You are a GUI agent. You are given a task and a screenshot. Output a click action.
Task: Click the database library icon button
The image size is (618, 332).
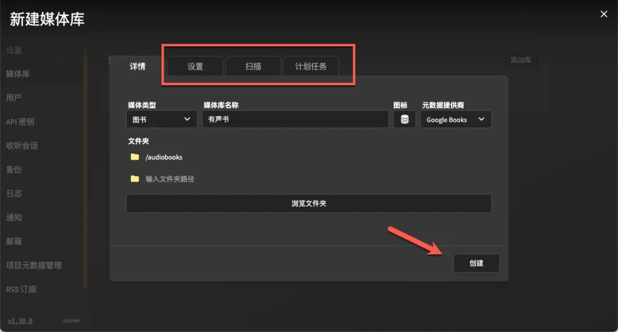[x=405, y=119]
